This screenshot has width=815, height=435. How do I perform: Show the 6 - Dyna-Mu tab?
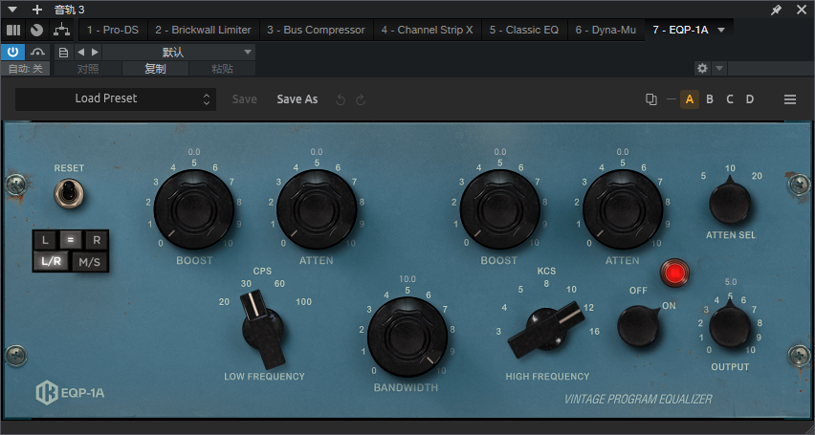click(606, 31)
